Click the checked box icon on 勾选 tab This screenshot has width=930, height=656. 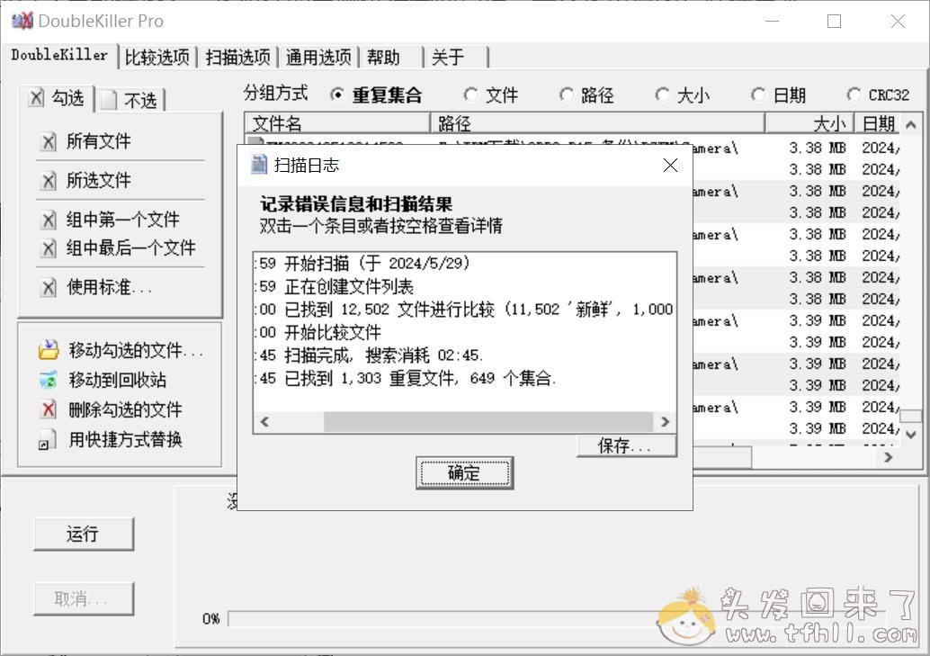tap(36, 98)
